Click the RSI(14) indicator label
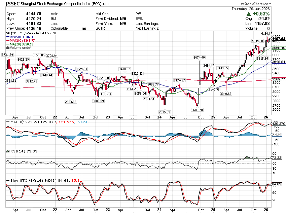This screenshot has height=213, width=286. click(x=15, y=151)
